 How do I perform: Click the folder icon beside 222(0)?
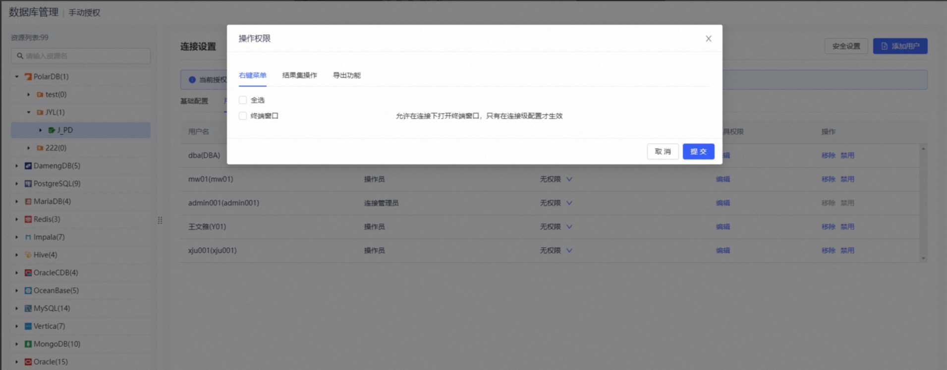(40, 148)
